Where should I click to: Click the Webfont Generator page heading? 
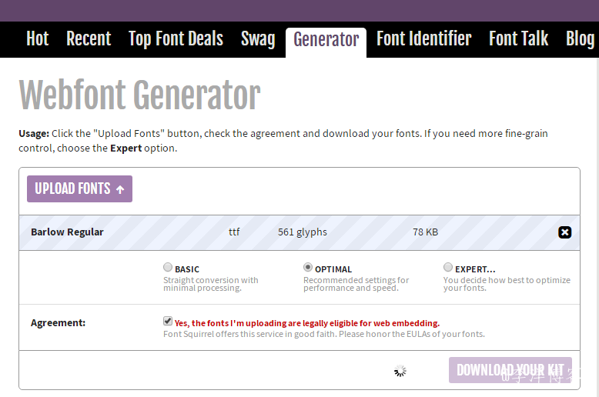pyautogui.click(x=139, y=95)
